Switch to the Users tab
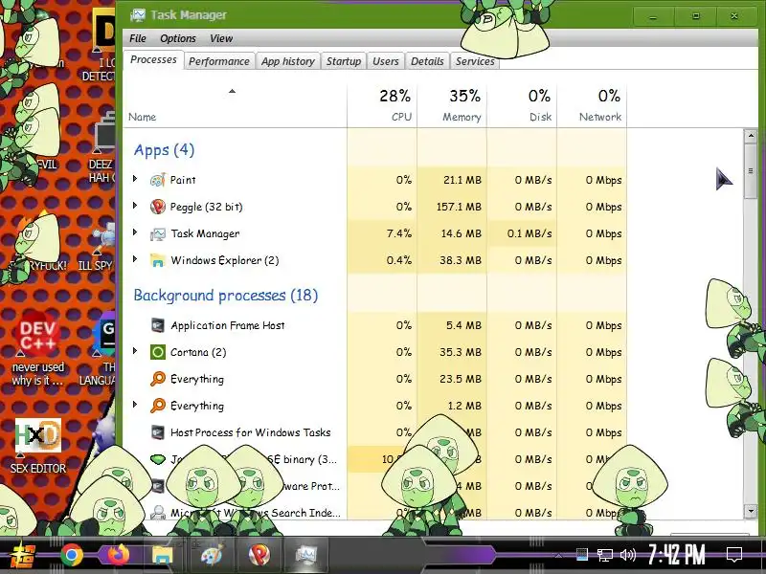This screenshot has width=766, height=574. pyautogui.click(x=386, y=61)
